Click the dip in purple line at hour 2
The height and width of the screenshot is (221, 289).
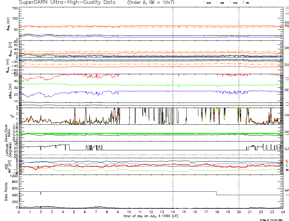[40, 194]
